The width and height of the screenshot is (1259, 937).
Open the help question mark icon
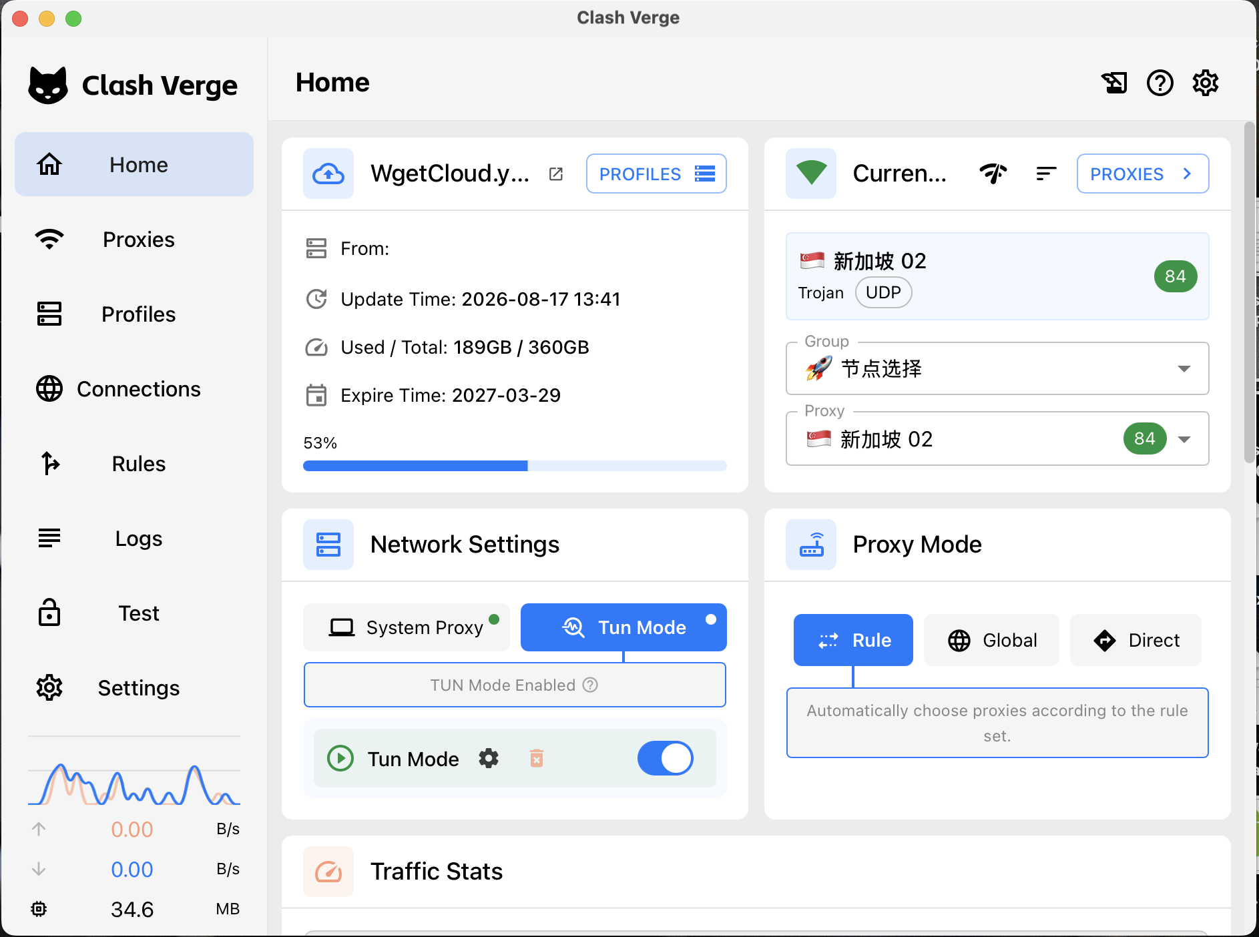click(x=1160, y=83)
